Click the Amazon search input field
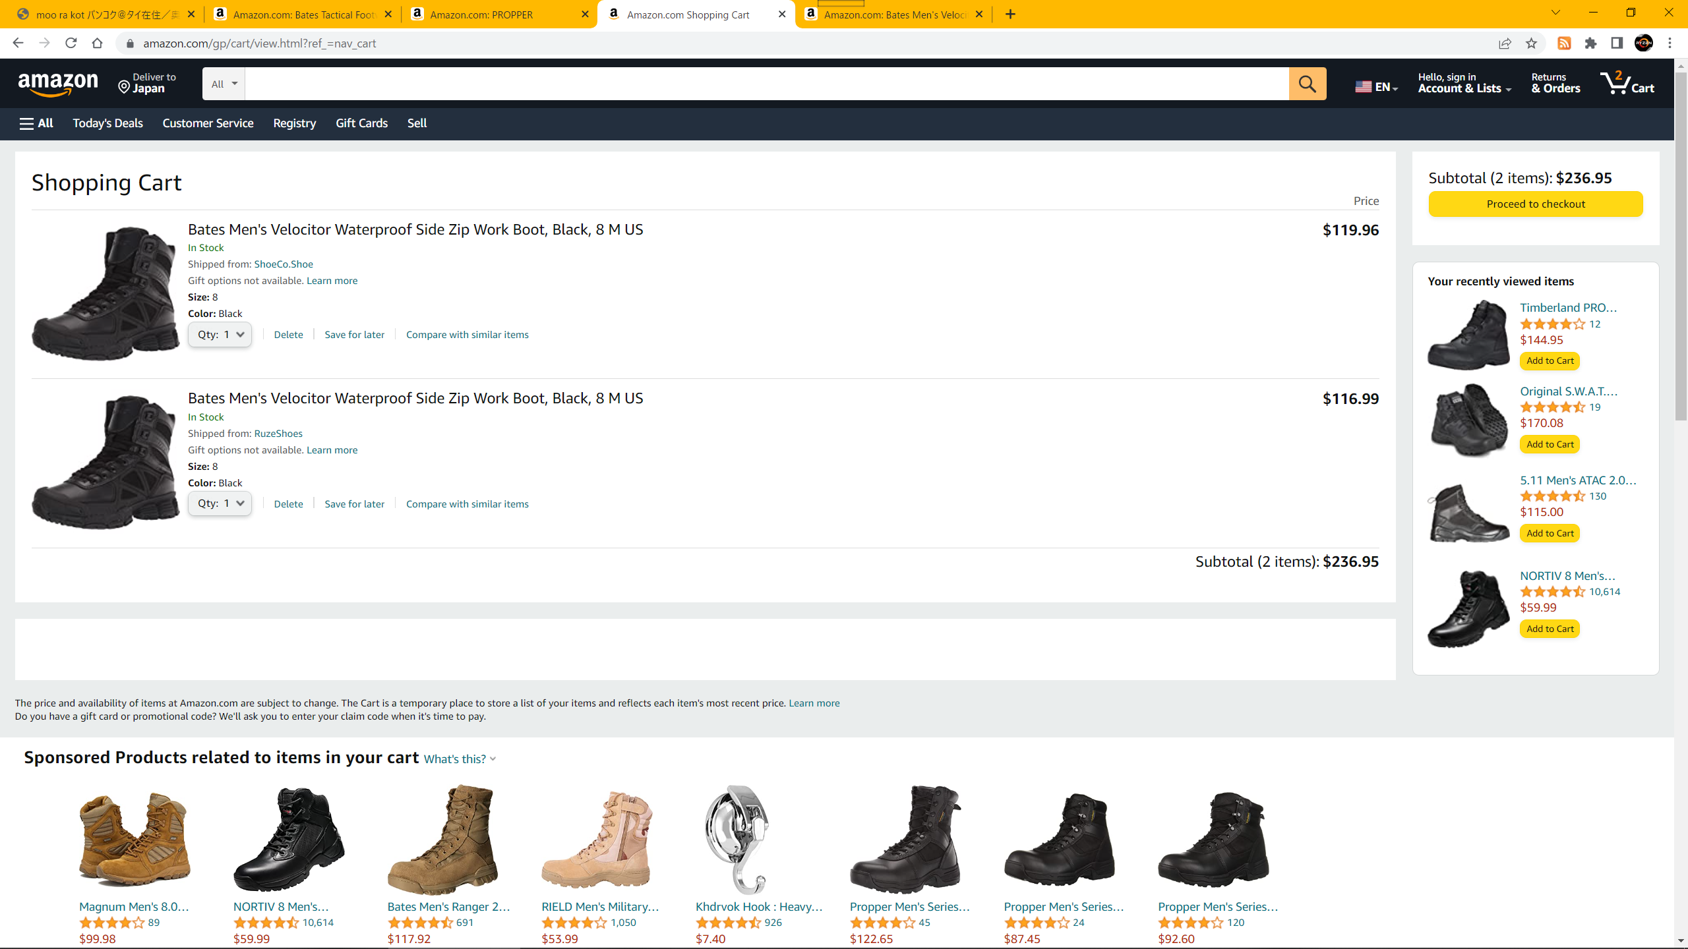The height and width of the screenshot is (949, 1688). [766, 84]
